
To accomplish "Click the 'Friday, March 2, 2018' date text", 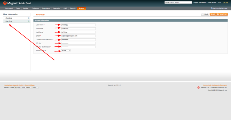I will point(214,3).
